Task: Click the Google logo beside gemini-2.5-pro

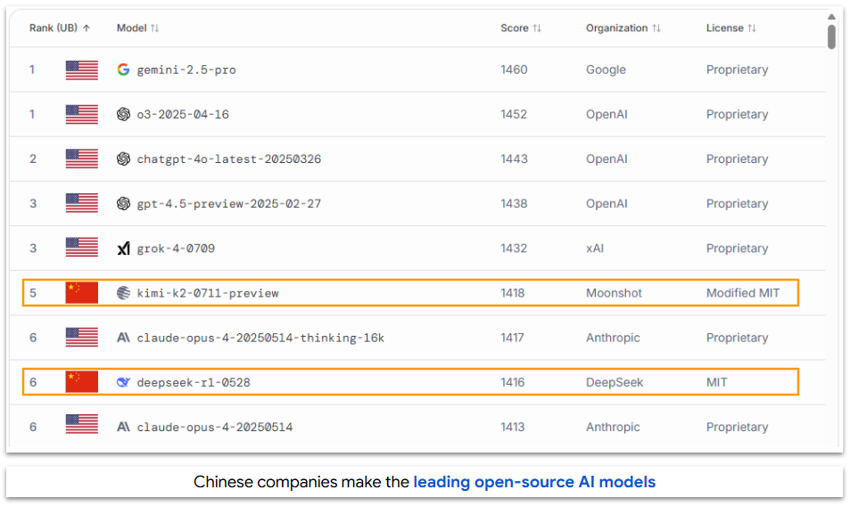Action: click(124, 69)
